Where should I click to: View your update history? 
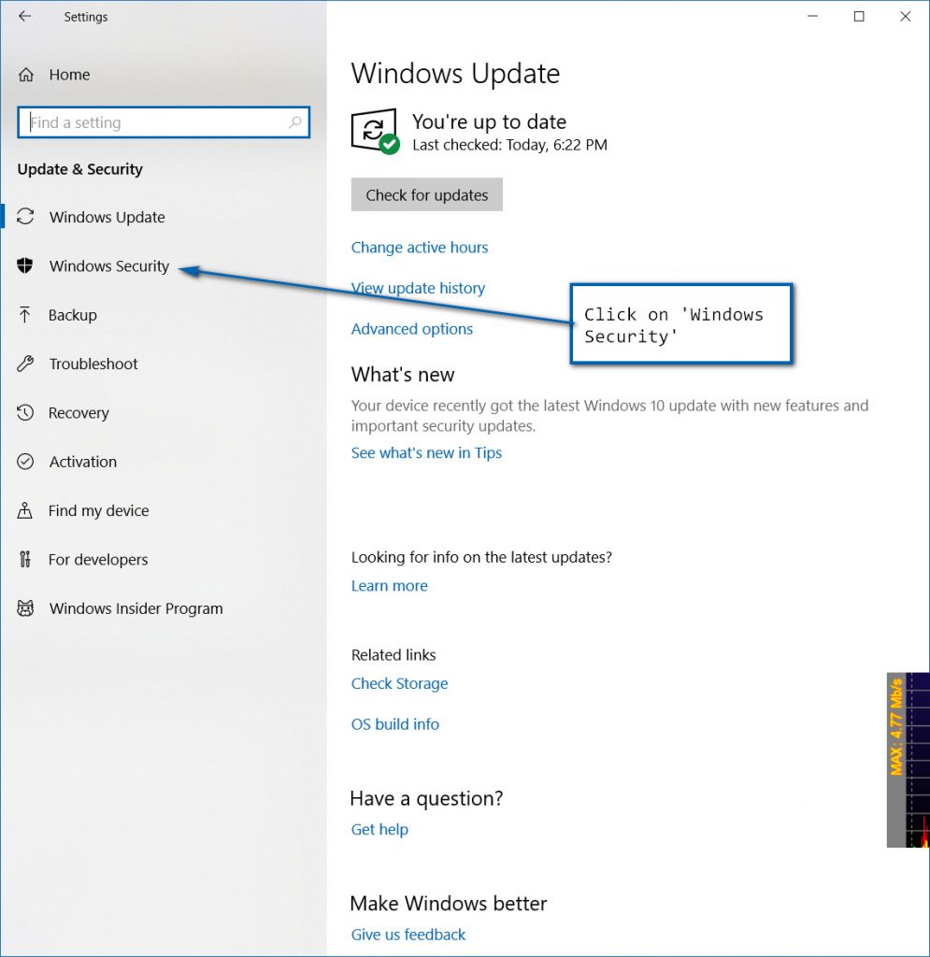click(x=418, y=288)
